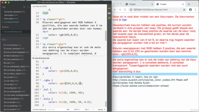Screen dimensions: 199x112
Task: Open 20-css-achtergrond.html file
Action: (14, 91)
